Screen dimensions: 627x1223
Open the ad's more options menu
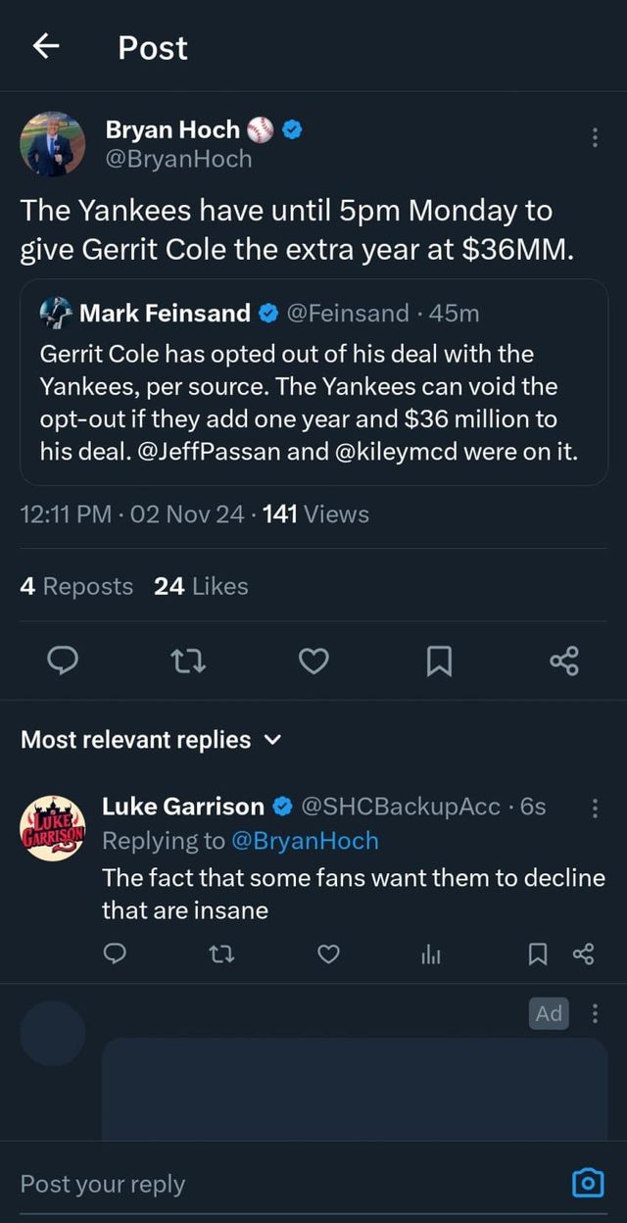click(595, 1013)
